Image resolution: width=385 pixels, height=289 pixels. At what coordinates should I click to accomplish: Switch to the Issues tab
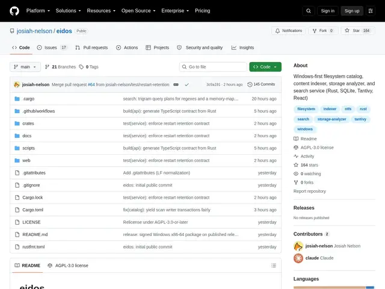pyautogui.click(x=52, y=48)
